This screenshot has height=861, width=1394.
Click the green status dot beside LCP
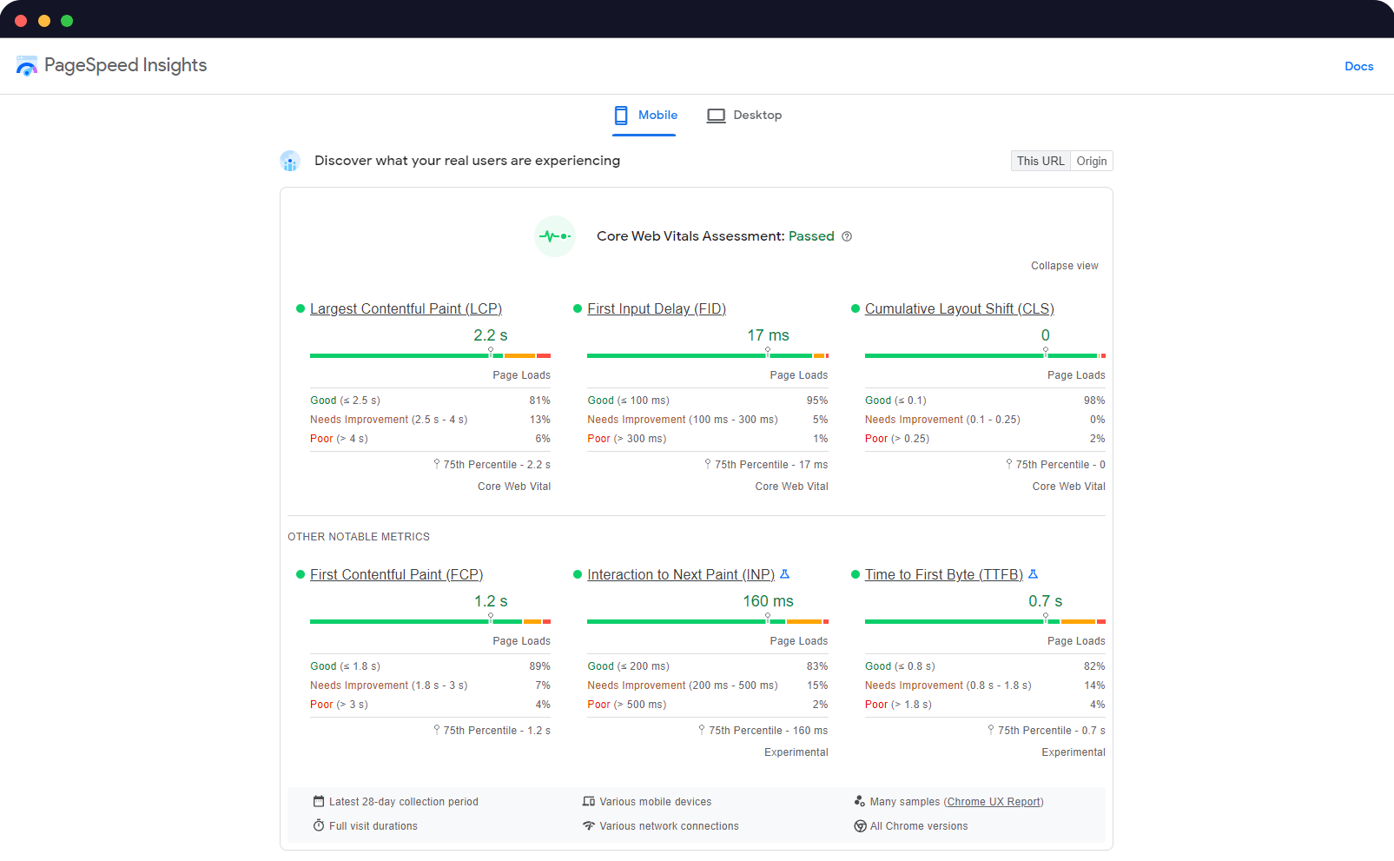301,308
